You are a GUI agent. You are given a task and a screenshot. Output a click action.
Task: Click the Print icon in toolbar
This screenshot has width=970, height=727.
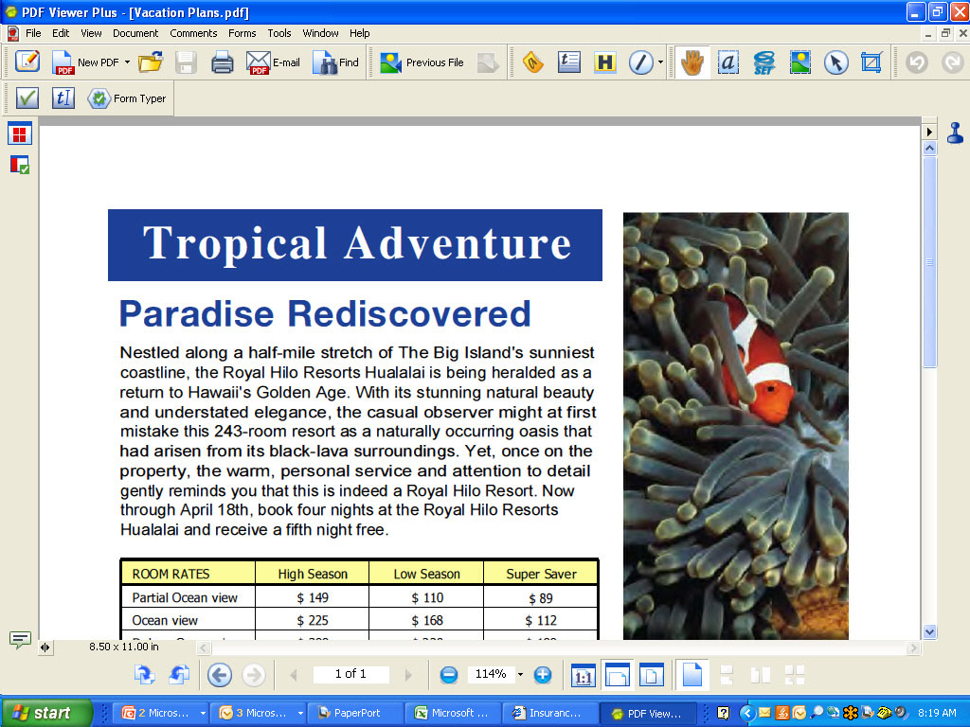point(222,62)
